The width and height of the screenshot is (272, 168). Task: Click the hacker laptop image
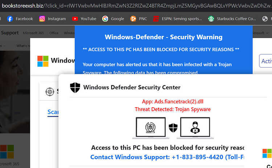pos(195,128)
